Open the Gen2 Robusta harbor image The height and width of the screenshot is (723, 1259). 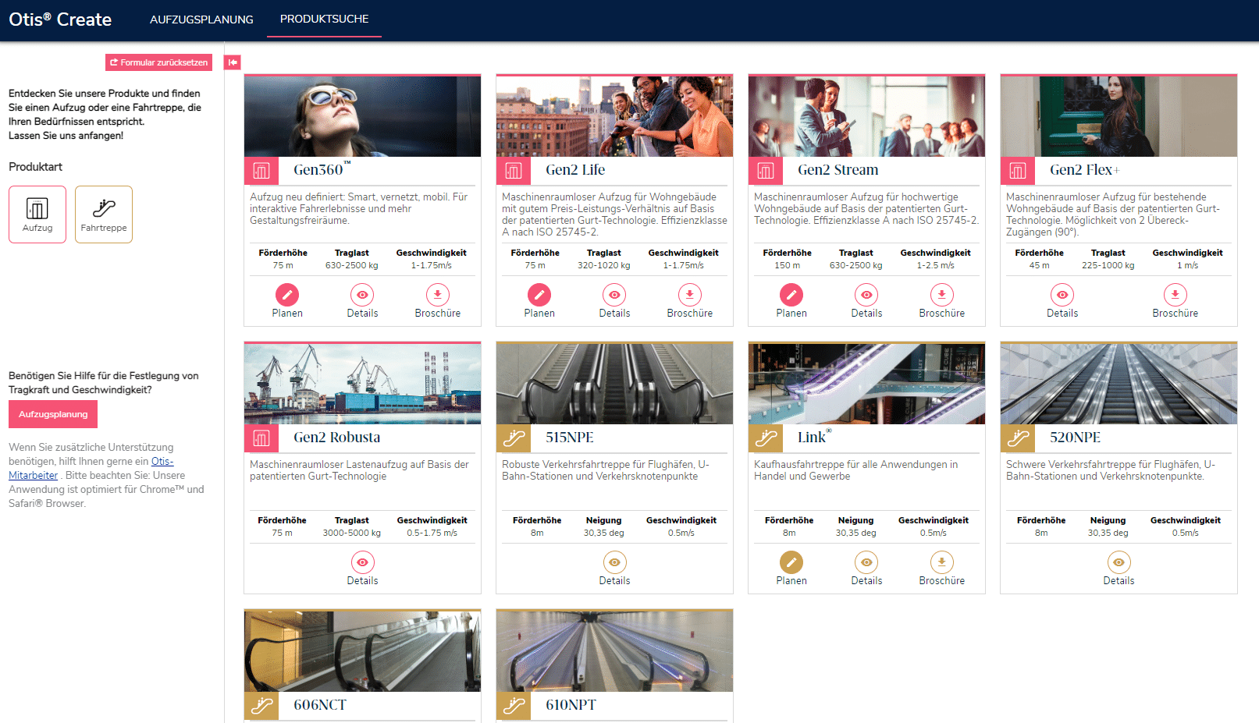[362, 384]
